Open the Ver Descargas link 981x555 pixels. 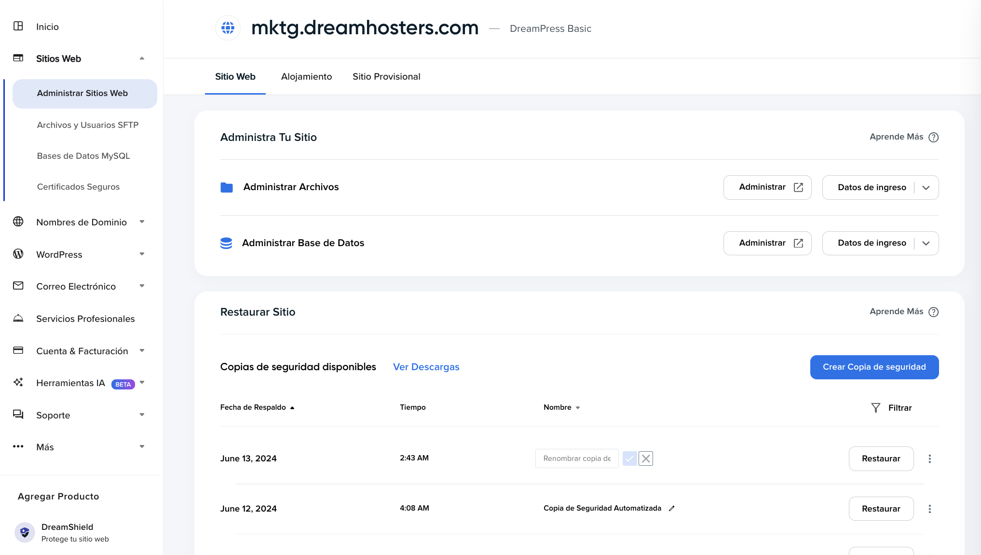coord(426,367)
